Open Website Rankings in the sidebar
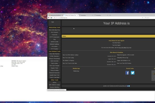 pyautogui.click(x=55, y=44)
